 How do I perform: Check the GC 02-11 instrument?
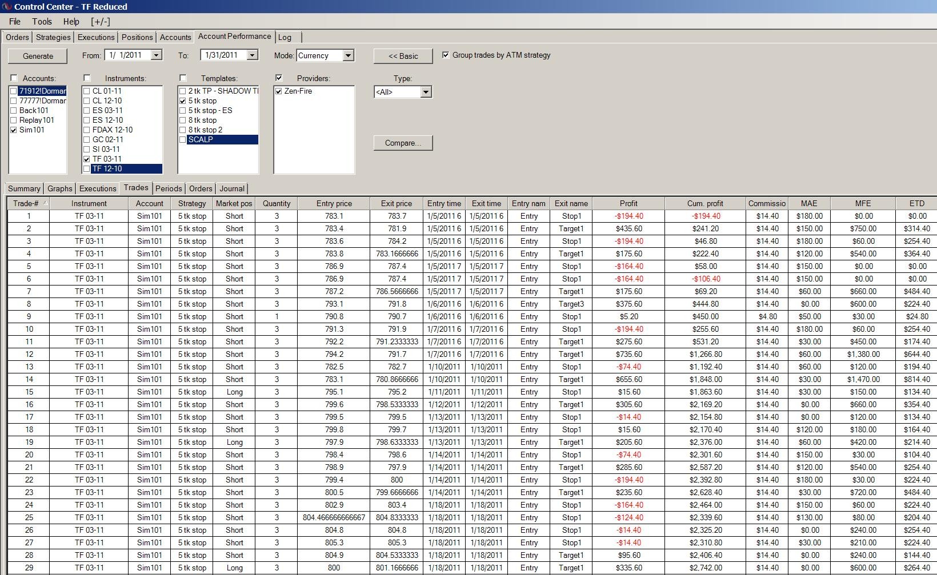tap(87, 139)
